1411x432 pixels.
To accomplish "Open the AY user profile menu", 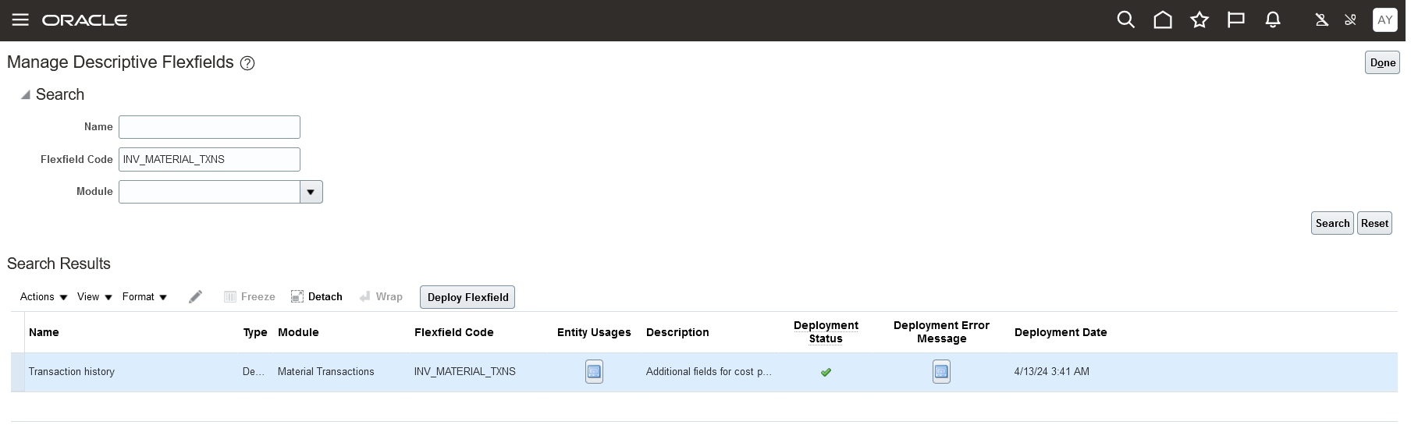I will [x=1385, y=20].
